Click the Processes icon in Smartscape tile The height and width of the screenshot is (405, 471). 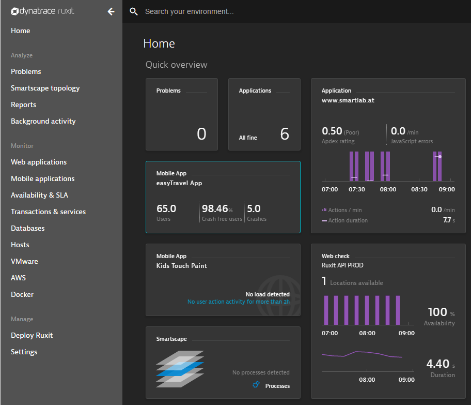pos(256,385)
